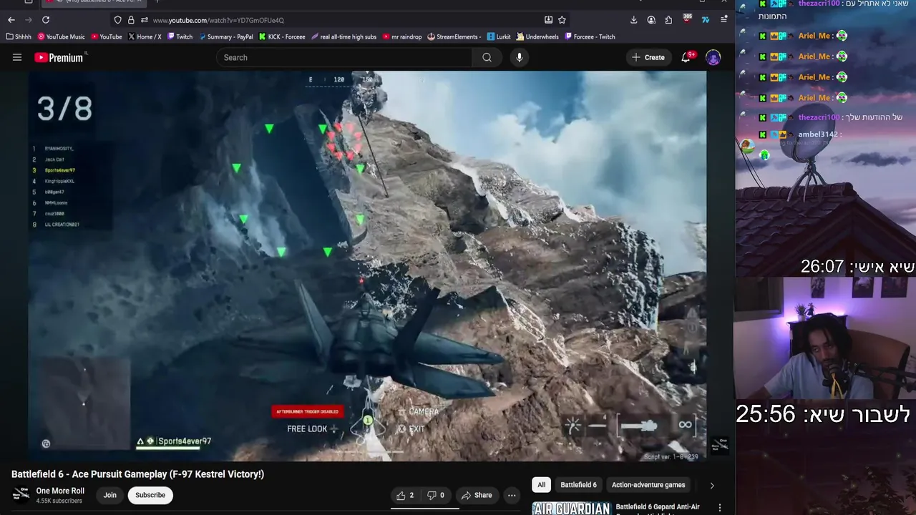
Task: Open the real all-time high subs bookmark
Action: [x=344, y=36]
